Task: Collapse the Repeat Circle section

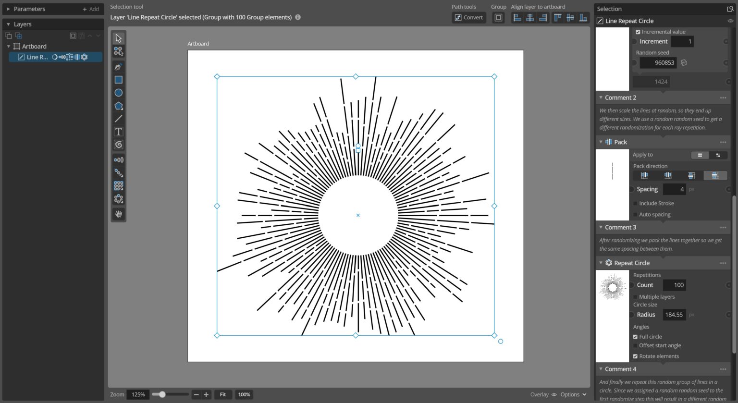Action: point(601,263)
